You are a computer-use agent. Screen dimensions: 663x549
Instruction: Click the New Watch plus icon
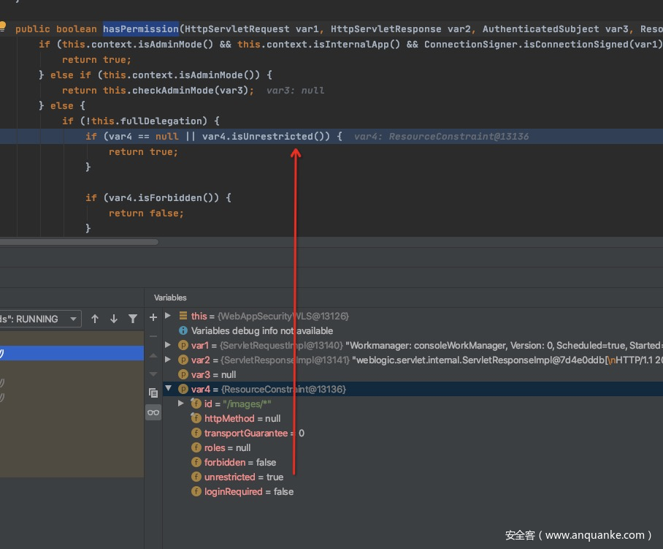[x=153, y=317]
